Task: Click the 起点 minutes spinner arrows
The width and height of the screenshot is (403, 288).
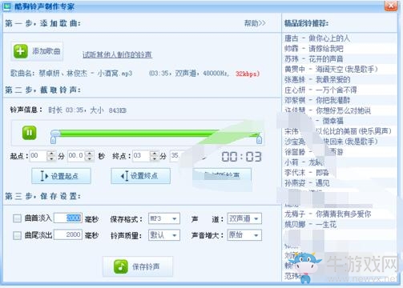Action: pos(51,156)
